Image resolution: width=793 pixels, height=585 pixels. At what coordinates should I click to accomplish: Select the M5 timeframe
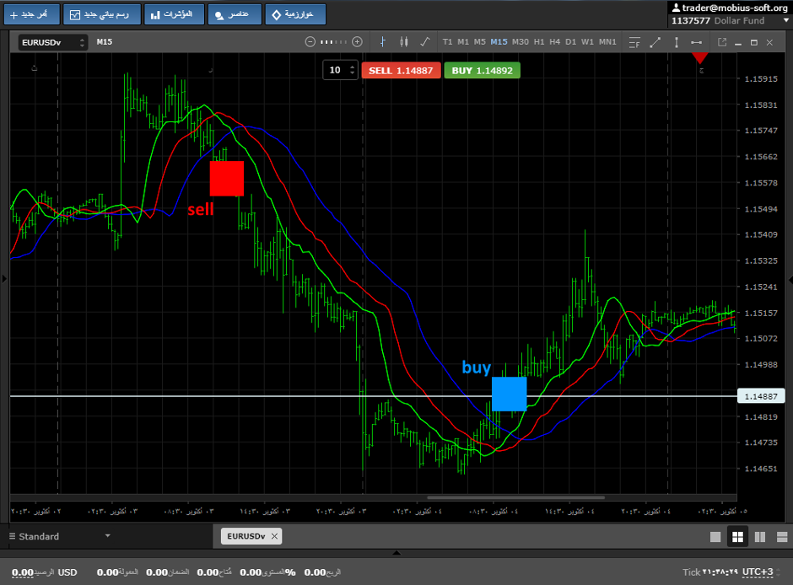click(x=479, y=42)
